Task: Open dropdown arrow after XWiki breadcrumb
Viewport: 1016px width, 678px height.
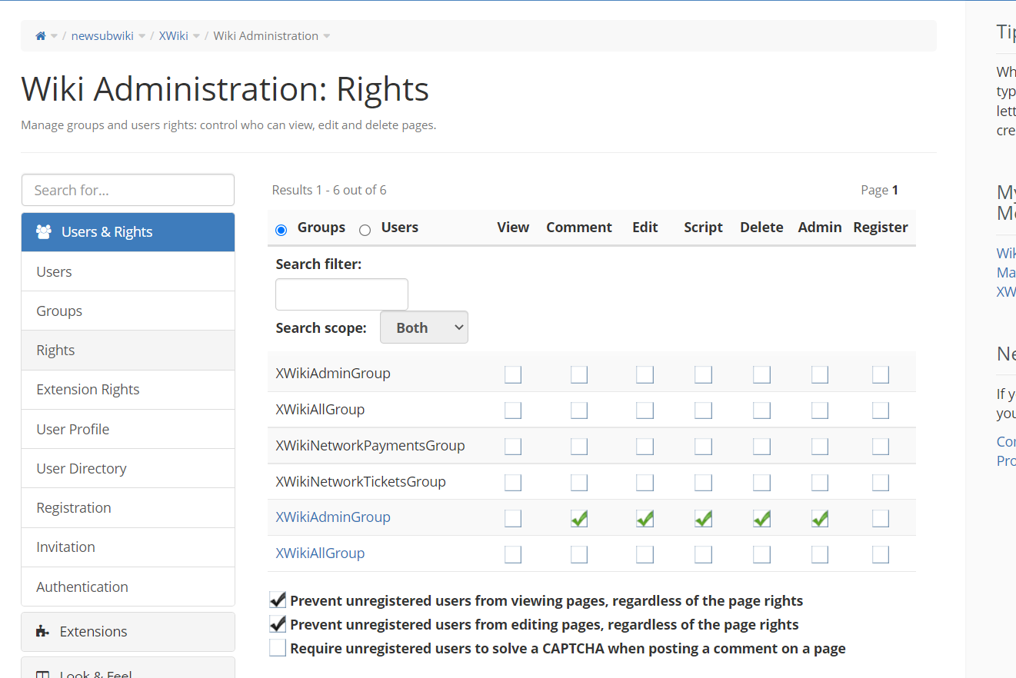Action: [x=197, y=36]
